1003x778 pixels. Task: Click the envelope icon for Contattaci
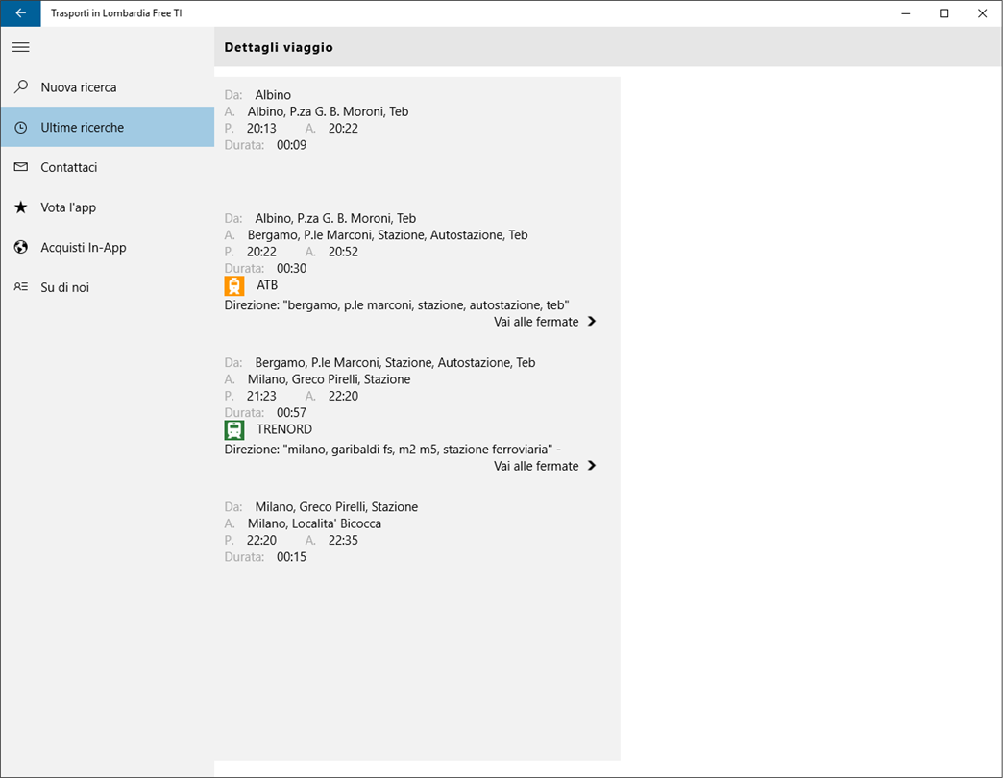[x=21, y=167]
